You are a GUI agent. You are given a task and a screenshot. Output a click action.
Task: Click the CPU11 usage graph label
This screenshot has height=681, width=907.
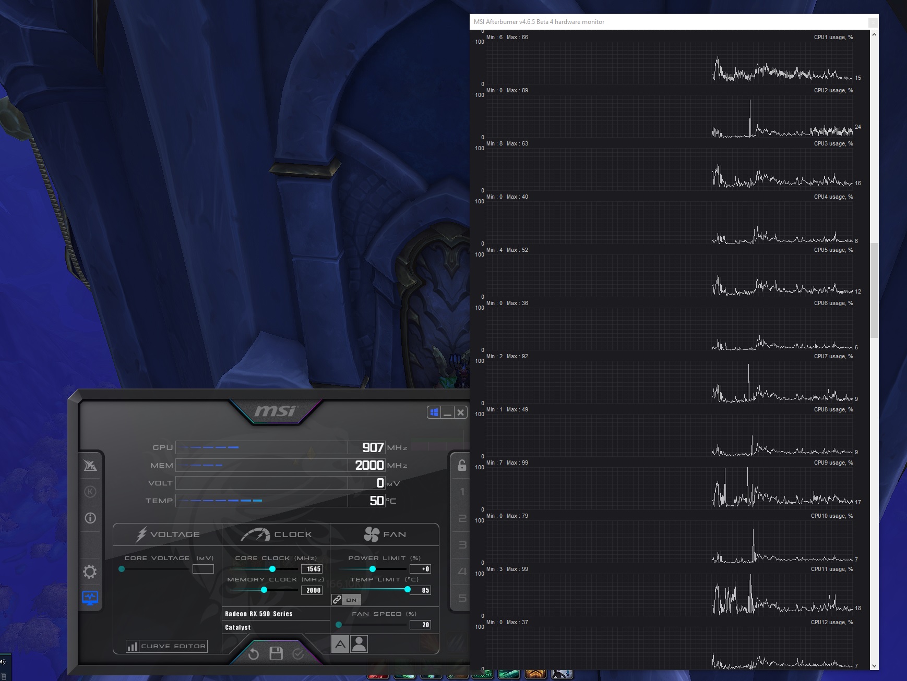(832, 569)
